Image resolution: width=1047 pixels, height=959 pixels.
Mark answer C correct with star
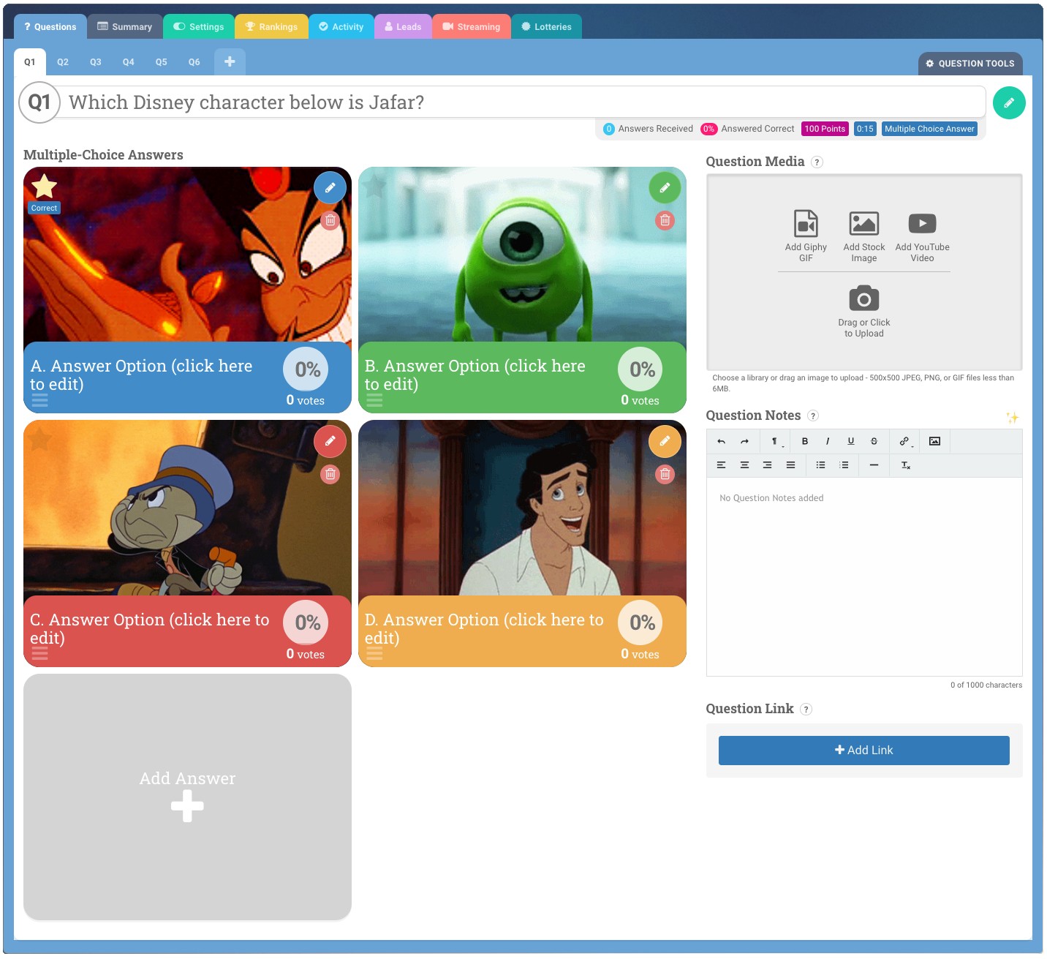[39, 440]
